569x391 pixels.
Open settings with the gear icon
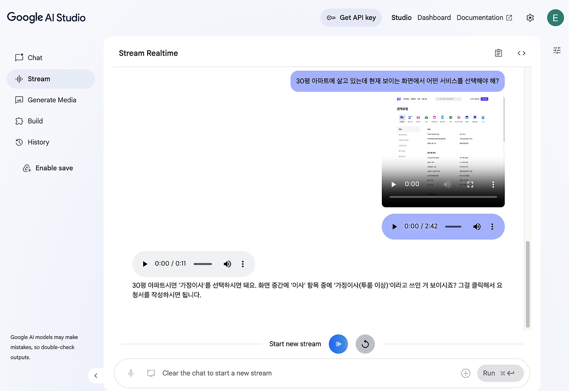530,18
